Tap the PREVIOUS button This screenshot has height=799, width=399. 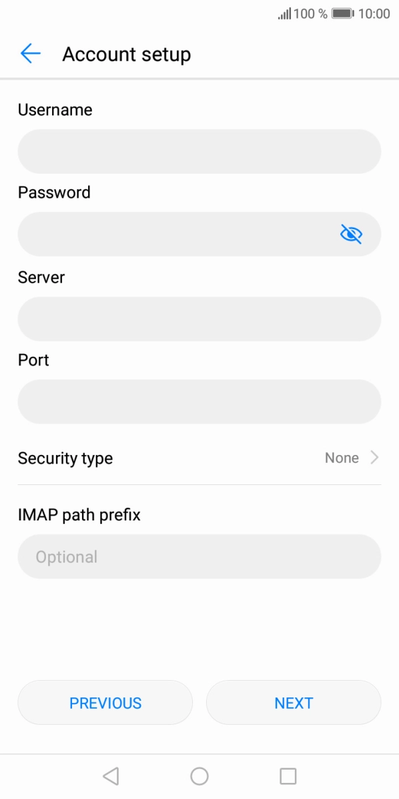105,703
